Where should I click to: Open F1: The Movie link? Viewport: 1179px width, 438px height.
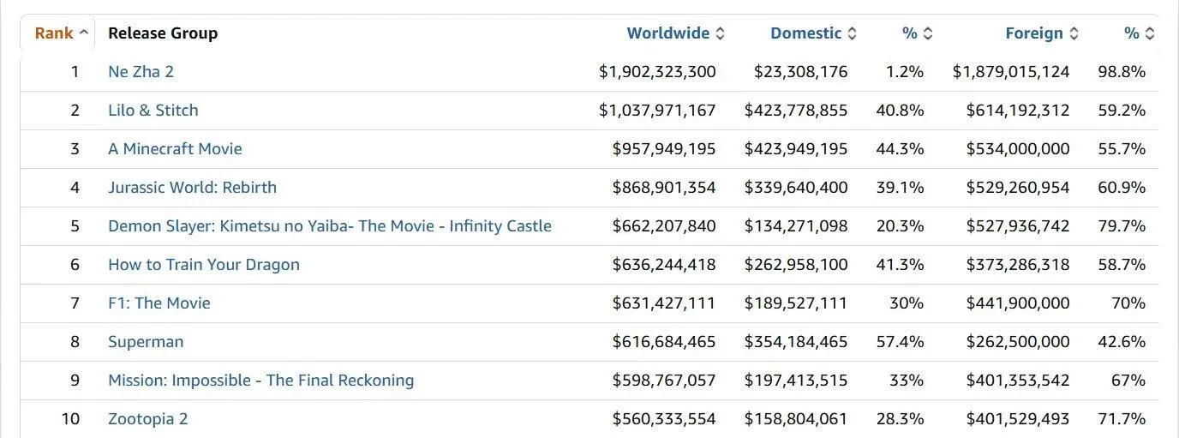(159, 303)
